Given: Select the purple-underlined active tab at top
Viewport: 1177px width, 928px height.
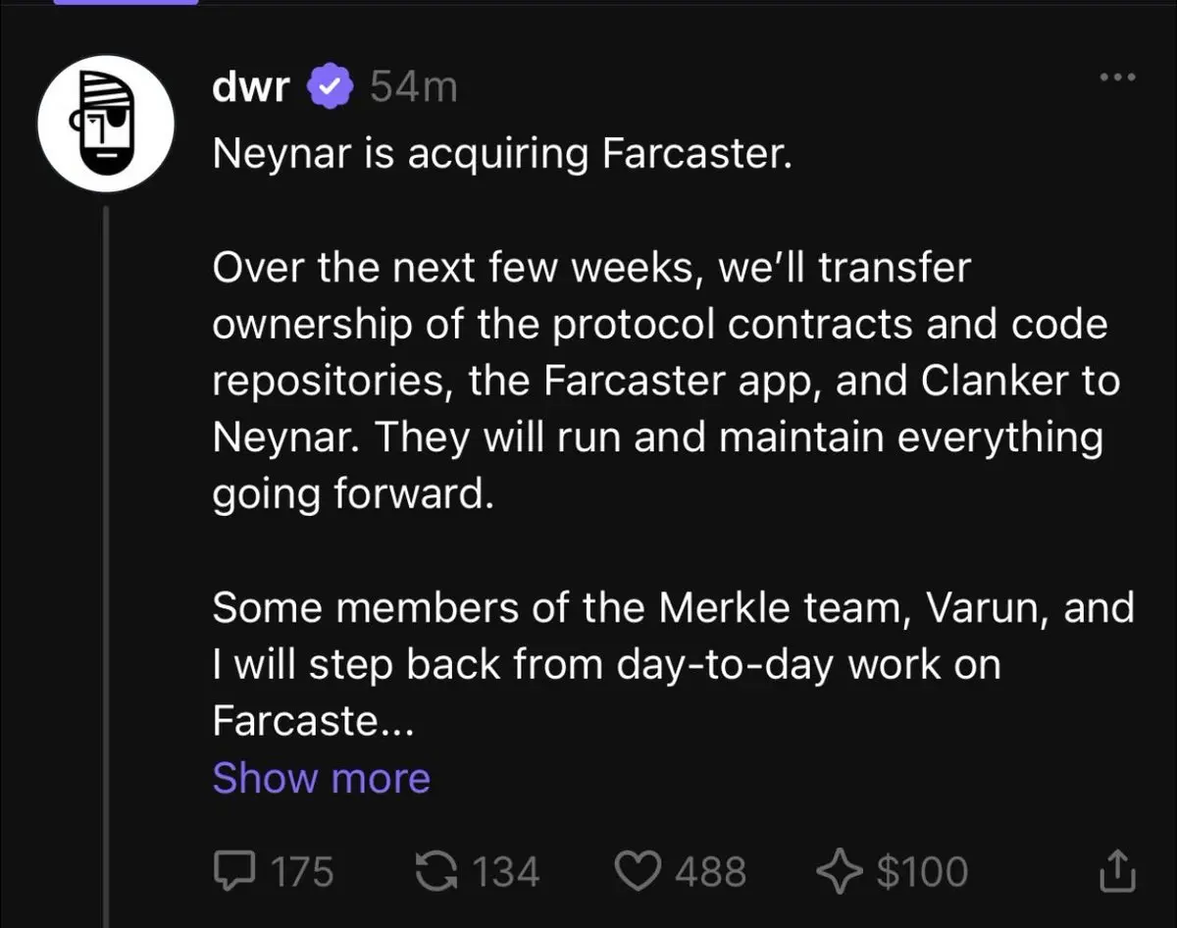Looking at the screenshot, I should [126, 3].
